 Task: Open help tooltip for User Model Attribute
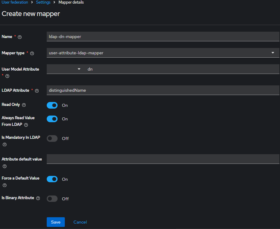tap(8, 76)
